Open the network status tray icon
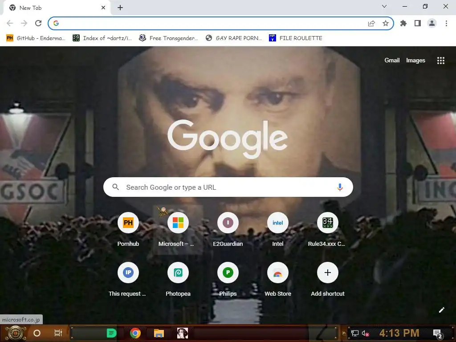 pos(355,333)
